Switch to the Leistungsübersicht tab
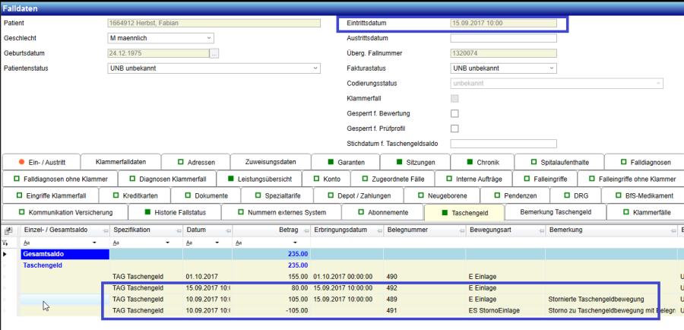Image resolution: width=684 pixels, height=330 pixels. click(x=258, y=179)
